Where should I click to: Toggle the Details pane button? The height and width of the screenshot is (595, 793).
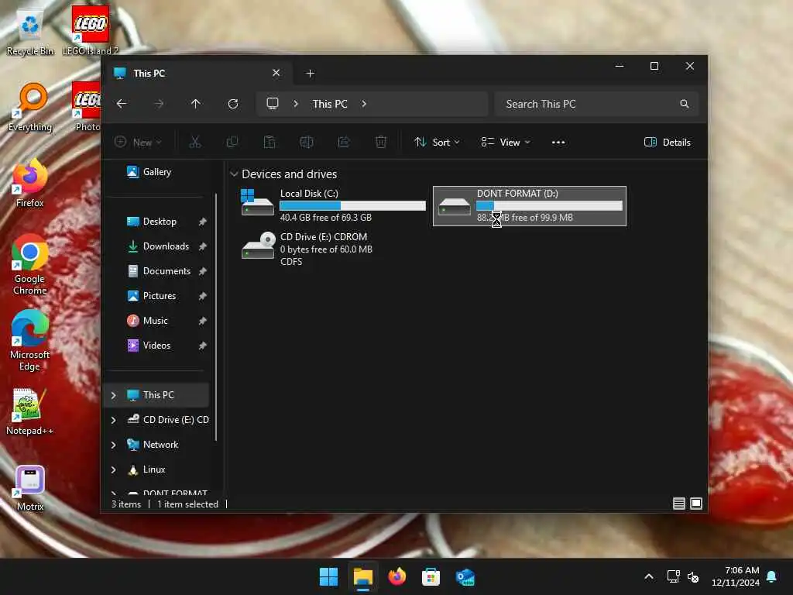click(667, 143)
